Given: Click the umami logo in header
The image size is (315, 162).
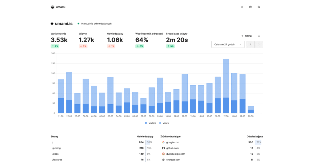Looking at the screenshot, I should click(x=58, y=7).
